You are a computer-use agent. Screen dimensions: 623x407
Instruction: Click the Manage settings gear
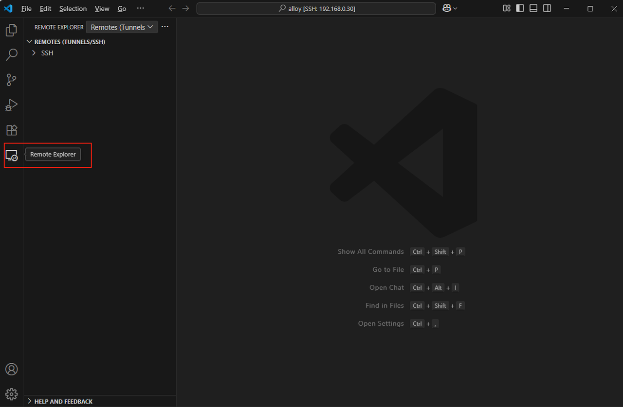coord(11,394)
